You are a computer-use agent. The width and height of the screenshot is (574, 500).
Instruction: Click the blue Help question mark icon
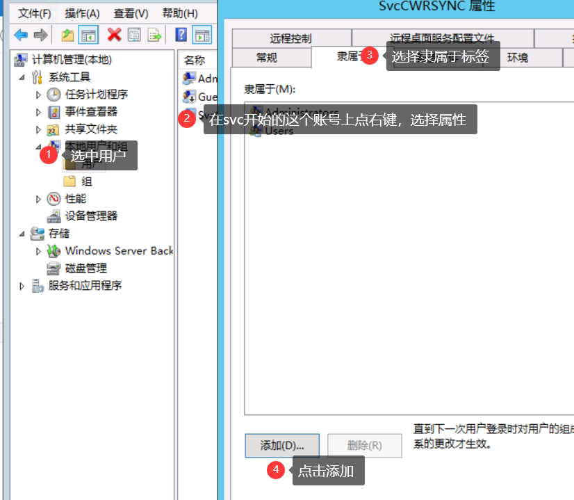pos(181,35)
